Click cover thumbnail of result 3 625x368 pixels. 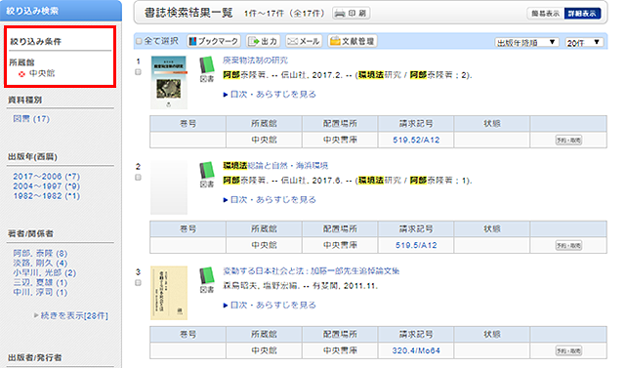tap(169, 293)
